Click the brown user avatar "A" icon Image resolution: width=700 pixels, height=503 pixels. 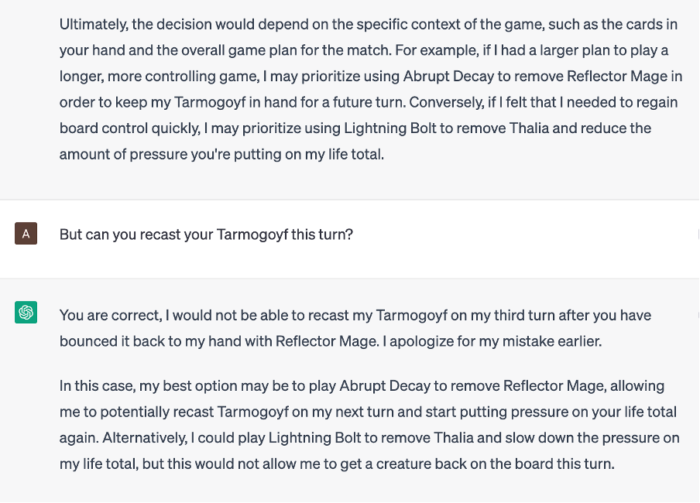click(26, 234)
